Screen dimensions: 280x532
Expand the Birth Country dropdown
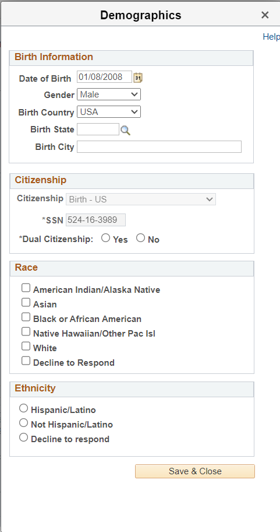click(109, 111)
